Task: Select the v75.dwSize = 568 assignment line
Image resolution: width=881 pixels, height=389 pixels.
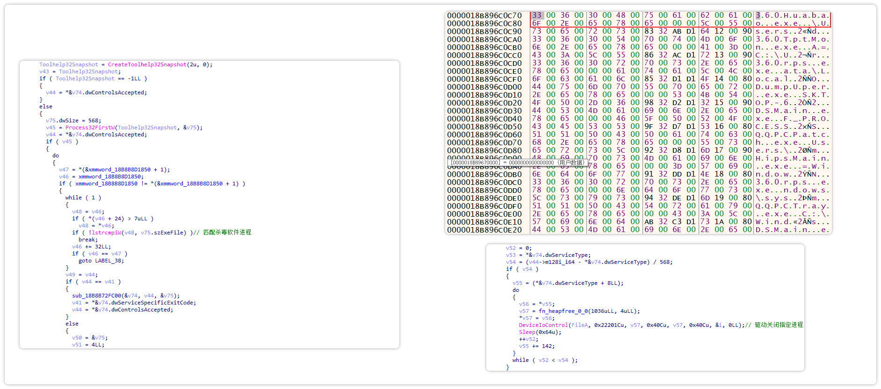Action: click(73, 120)
